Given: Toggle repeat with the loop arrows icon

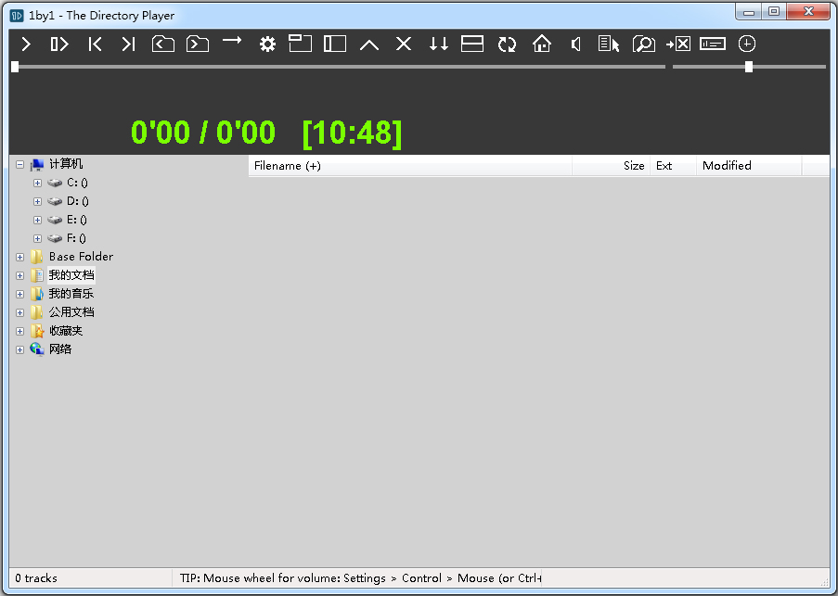Looking at the screenshot, I should click(507, 44).
